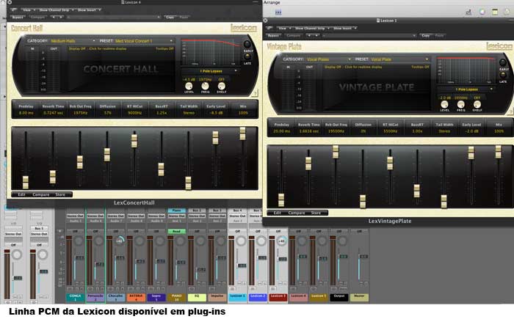Click the pan knob on PIANO channel
This screenshot has height=319, width=514.
pyautogui.click(x=180, y=242)
